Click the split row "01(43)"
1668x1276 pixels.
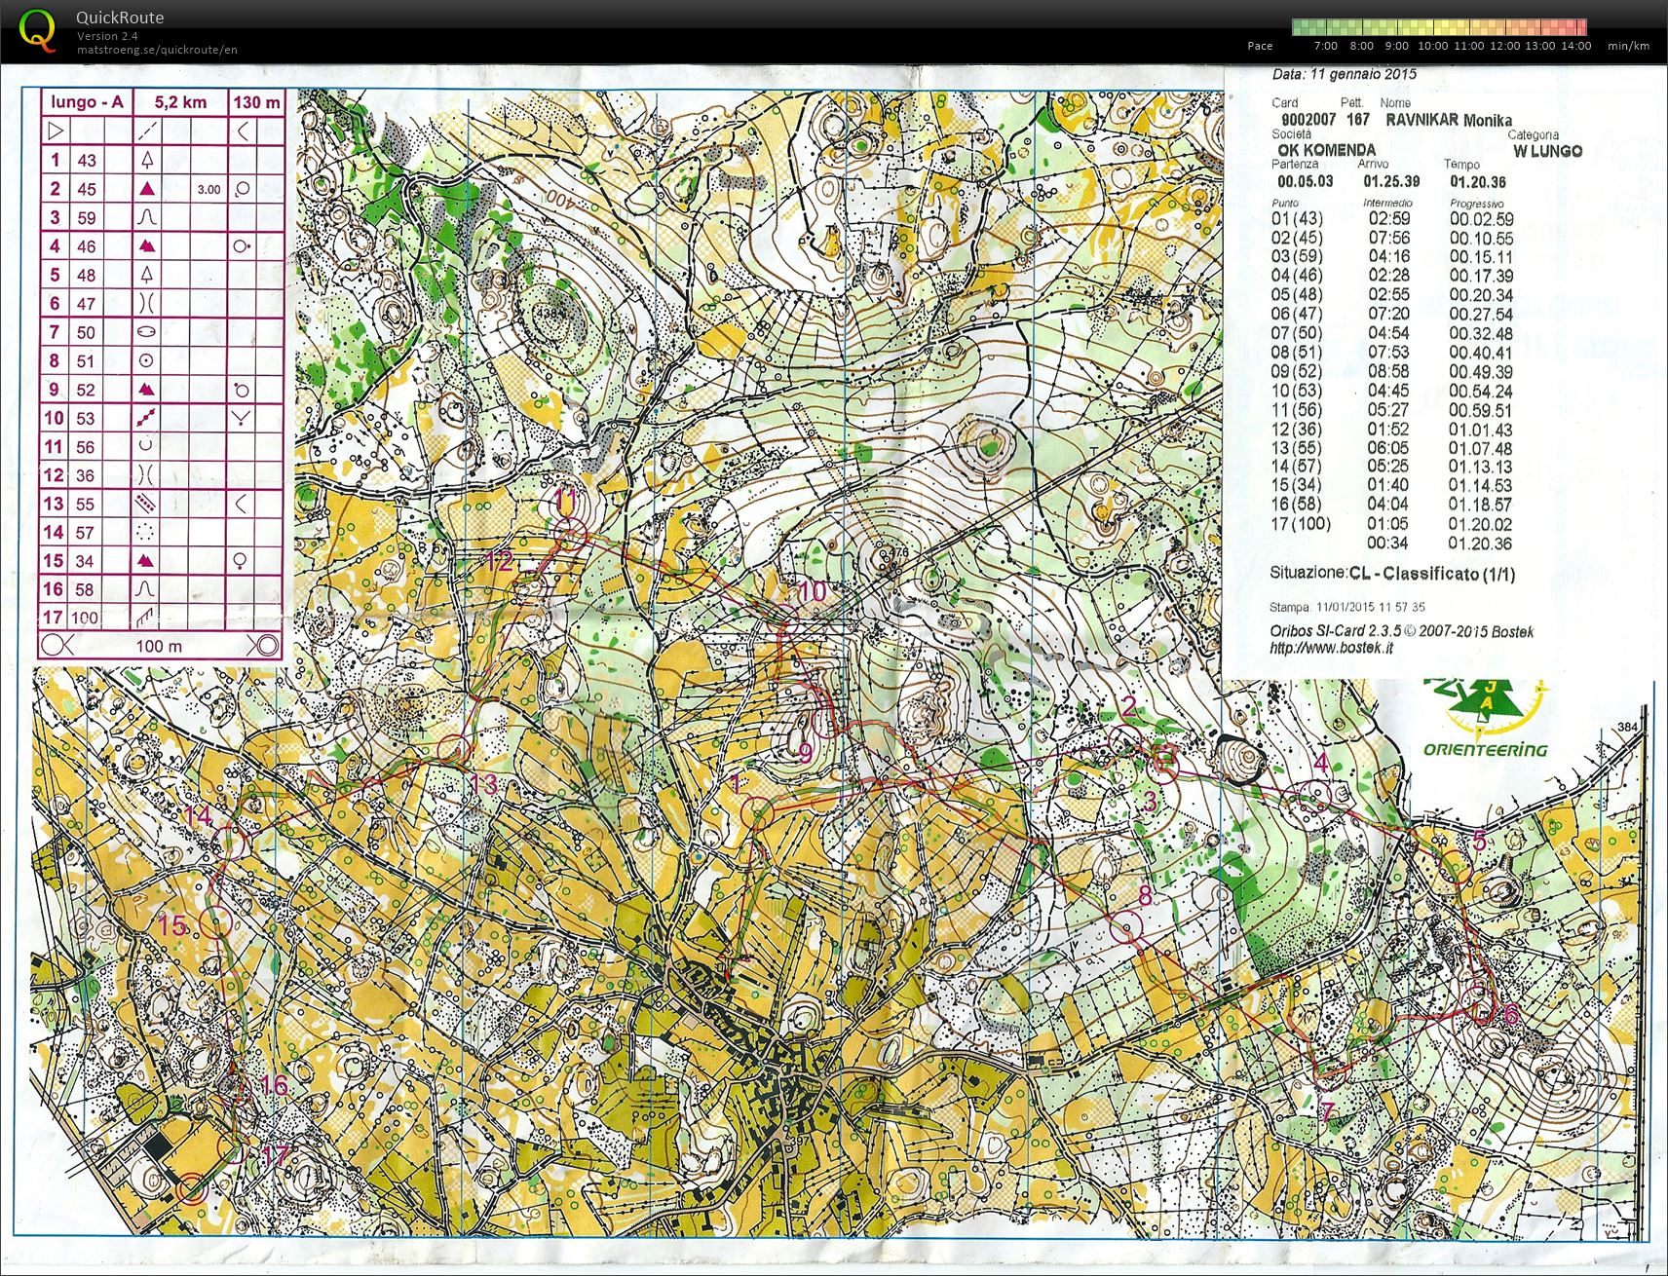1392,219
